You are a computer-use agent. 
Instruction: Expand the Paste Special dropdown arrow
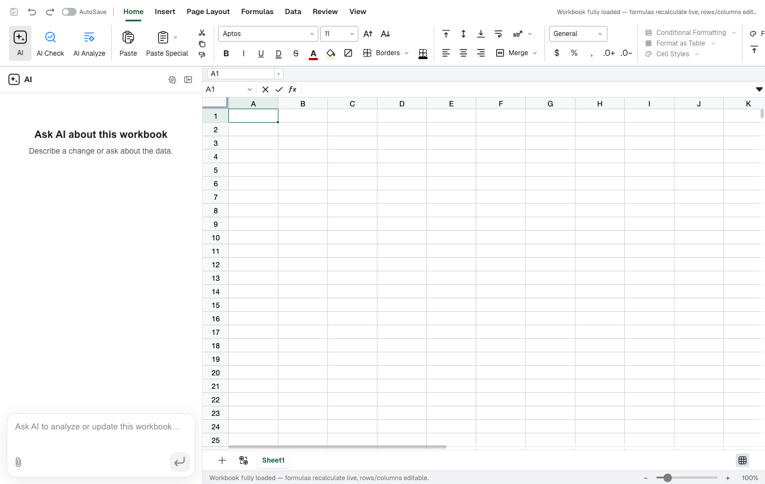tap(175, 37)
